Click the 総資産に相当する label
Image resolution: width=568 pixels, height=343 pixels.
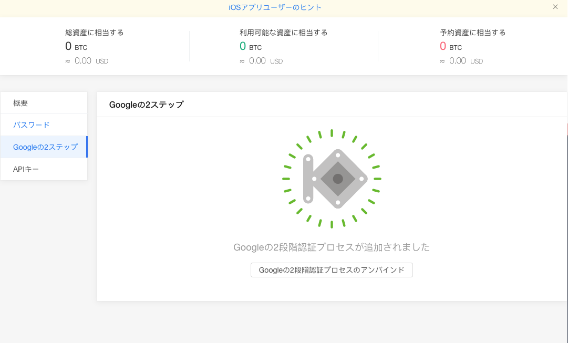tap(95, 33)
